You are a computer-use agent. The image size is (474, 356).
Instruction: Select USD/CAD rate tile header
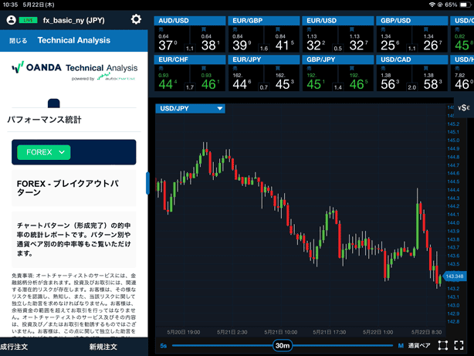tap(412, 59)
